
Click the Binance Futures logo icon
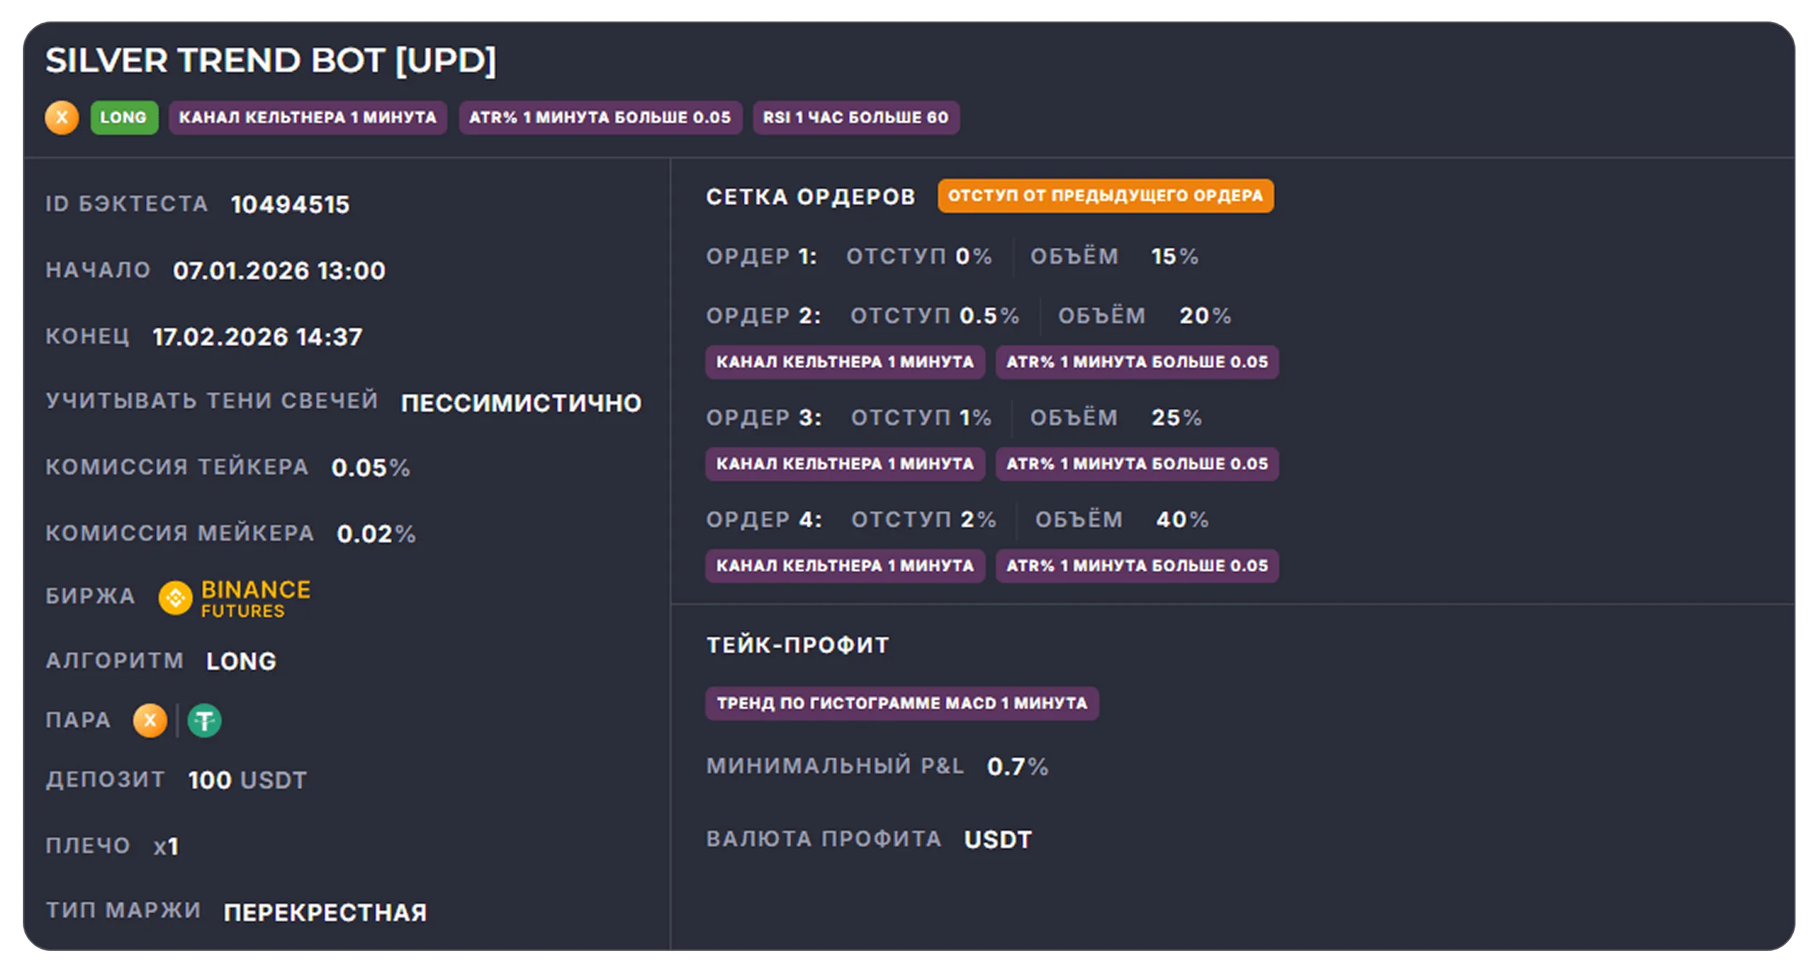pyautogui.click(x=175, y=597)
